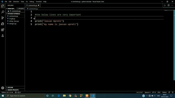Open the Edit menu
175x98 pixels.
(x=10, y=2)
